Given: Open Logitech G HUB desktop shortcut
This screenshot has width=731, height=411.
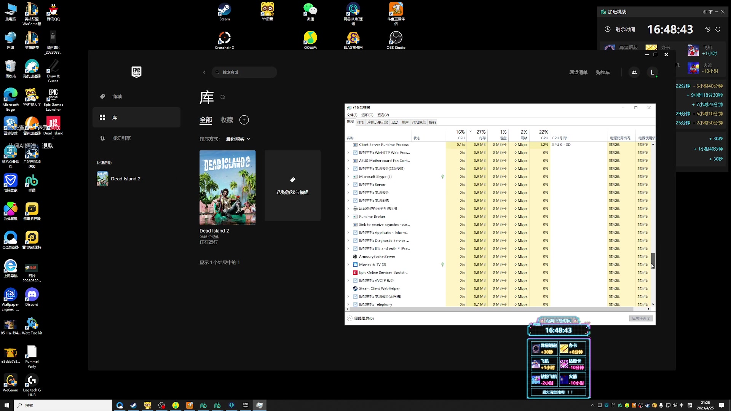Looking at the screenshot, I should pos(32,385).
